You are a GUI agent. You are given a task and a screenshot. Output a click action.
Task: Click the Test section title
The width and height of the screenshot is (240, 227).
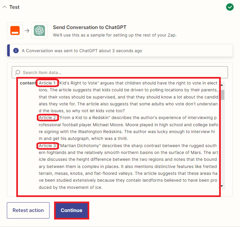pos(15,7)
